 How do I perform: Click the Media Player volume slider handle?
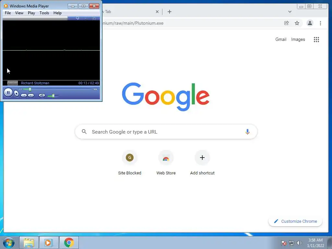click(53, 96)
